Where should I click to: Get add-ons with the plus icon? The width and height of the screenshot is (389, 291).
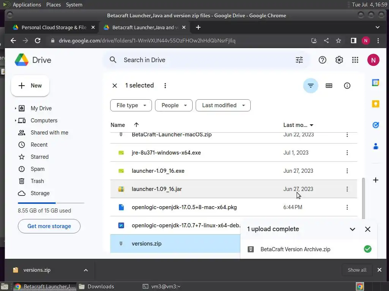(x=375, y=180)
